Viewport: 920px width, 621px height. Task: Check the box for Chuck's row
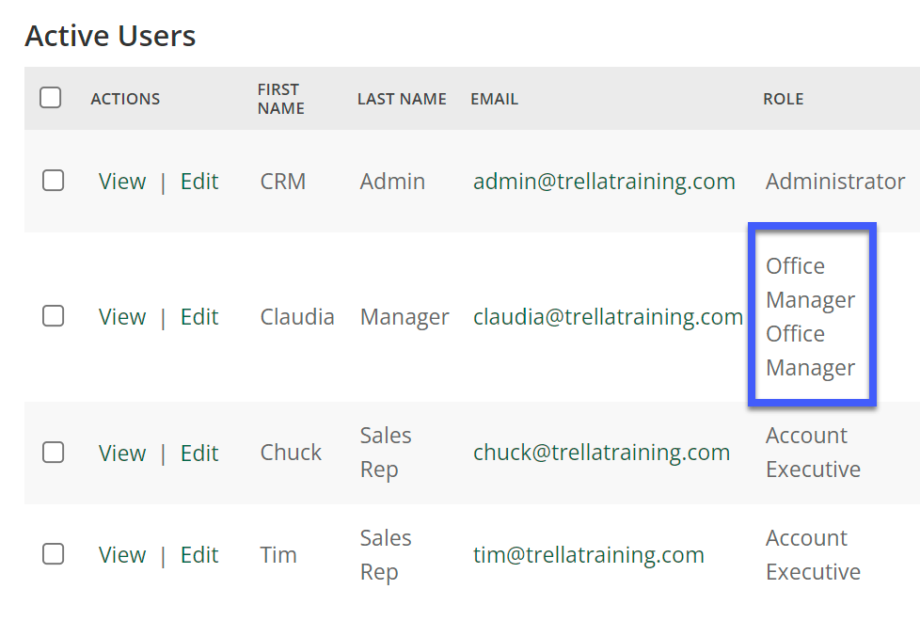point(53,452)
